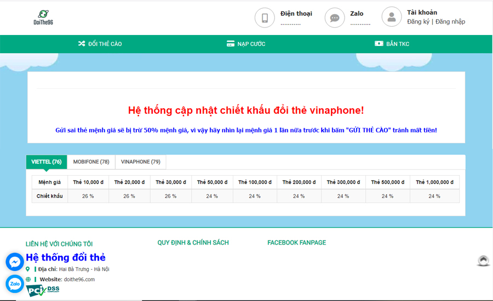Click the Thẻ 200,000 đ column header

pos(299,182)
